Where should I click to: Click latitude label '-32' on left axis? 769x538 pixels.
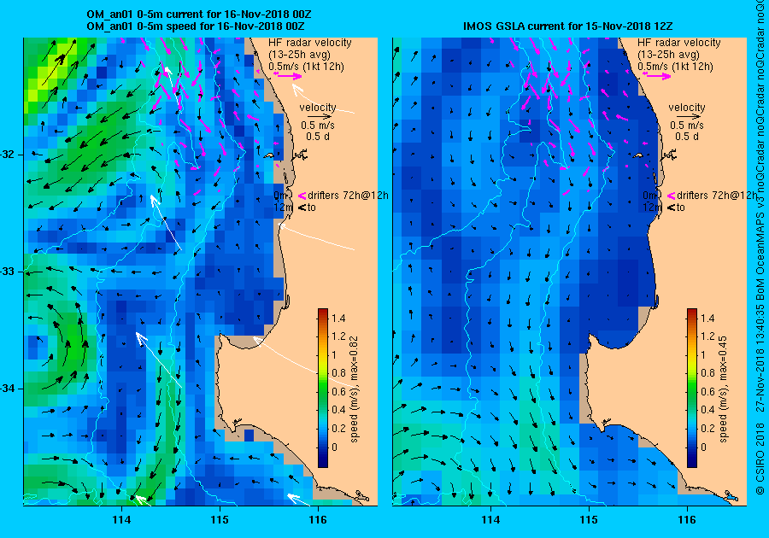click(x=9, y=155)
